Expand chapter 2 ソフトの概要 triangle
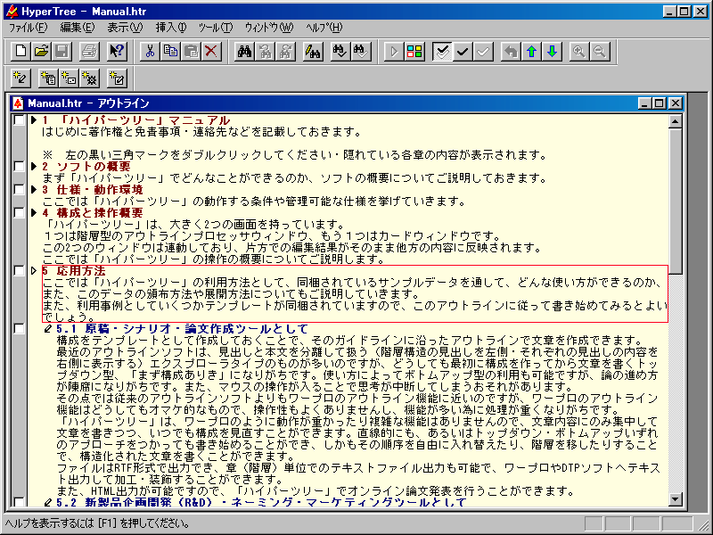Screen dimensions: 713x535 (34, 167)
